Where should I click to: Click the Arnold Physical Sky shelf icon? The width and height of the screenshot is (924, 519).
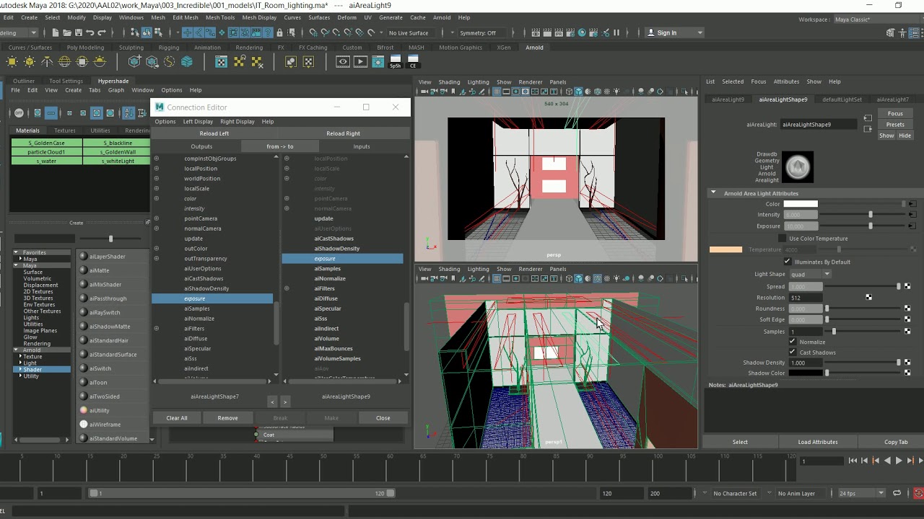100,62
